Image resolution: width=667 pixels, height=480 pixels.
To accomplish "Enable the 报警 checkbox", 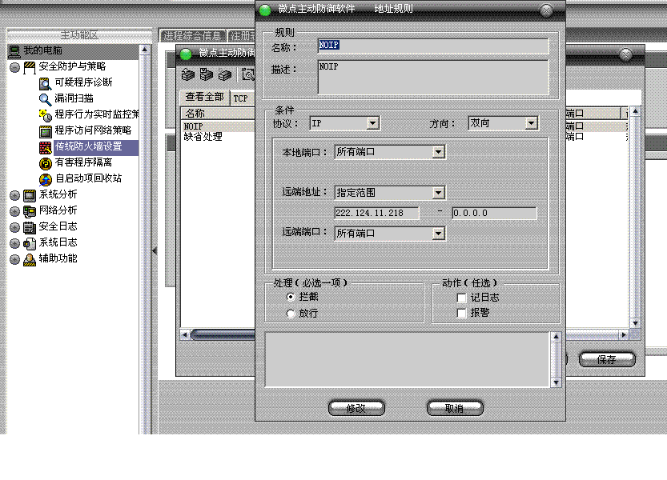I will 461,314.
